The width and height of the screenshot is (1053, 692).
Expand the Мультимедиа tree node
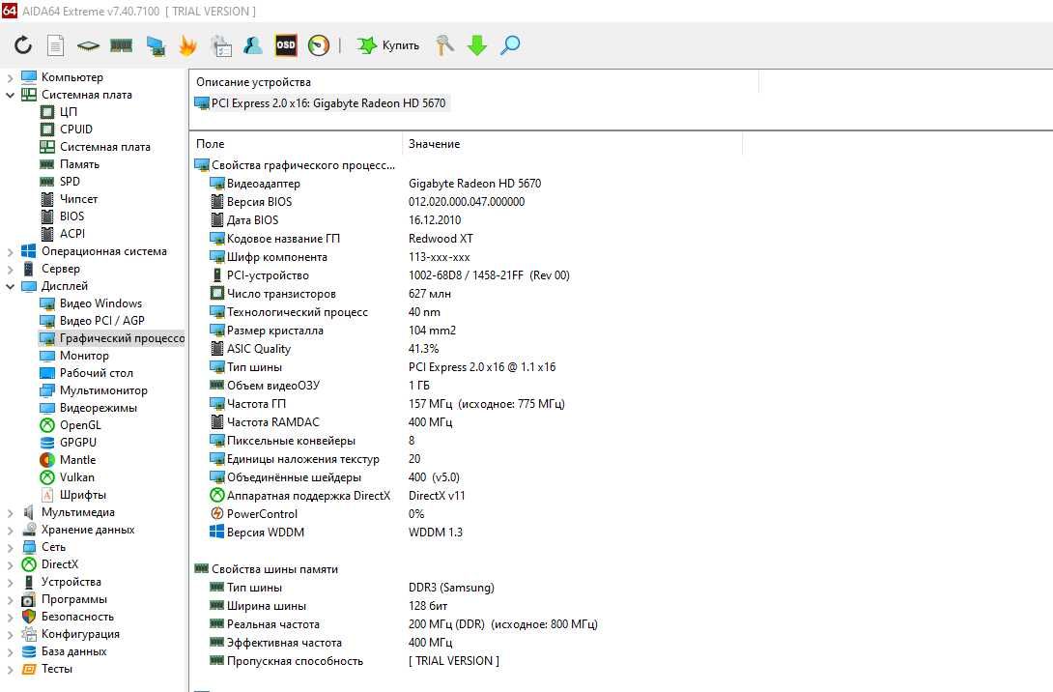[x=10, y=512]
